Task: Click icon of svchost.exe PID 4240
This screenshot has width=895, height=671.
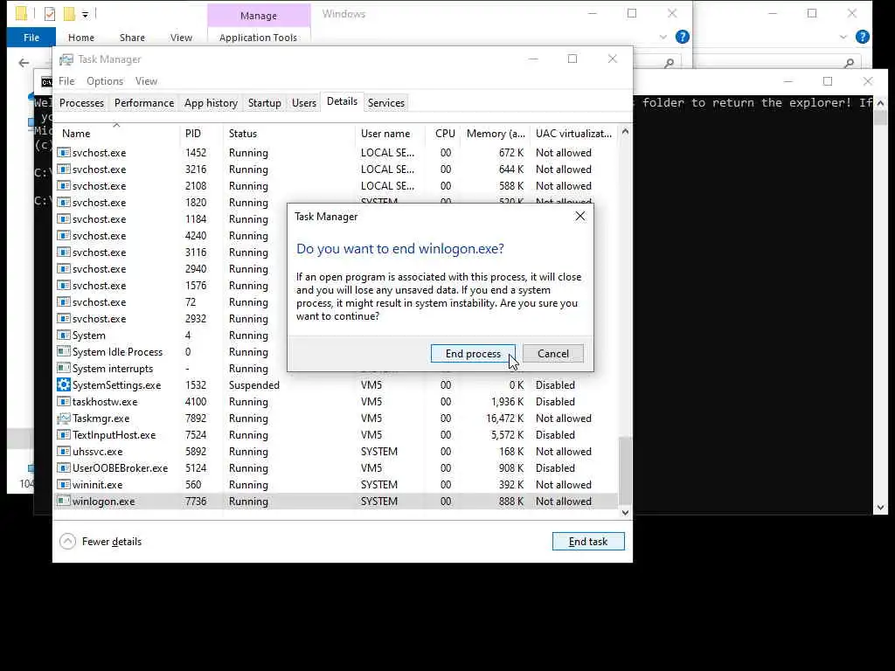Action: click(x=64, y=236)
